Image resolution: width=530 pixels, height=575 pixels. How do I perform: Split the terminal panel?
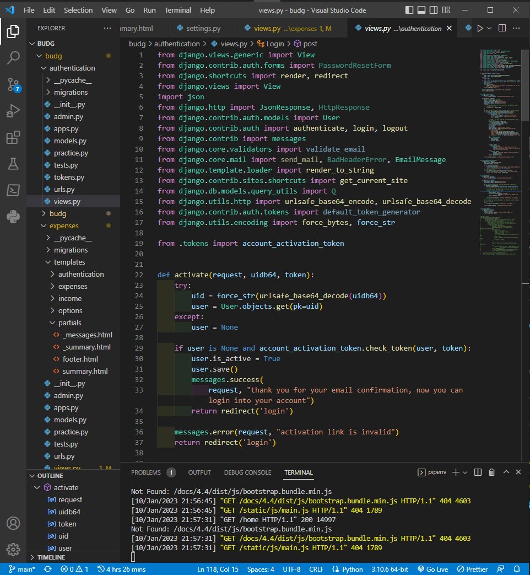478,472
